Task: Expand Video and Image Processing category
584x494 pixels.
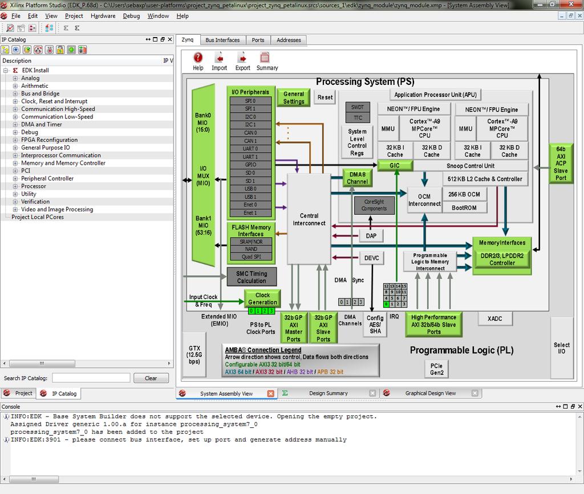Action: pos(15,210)
